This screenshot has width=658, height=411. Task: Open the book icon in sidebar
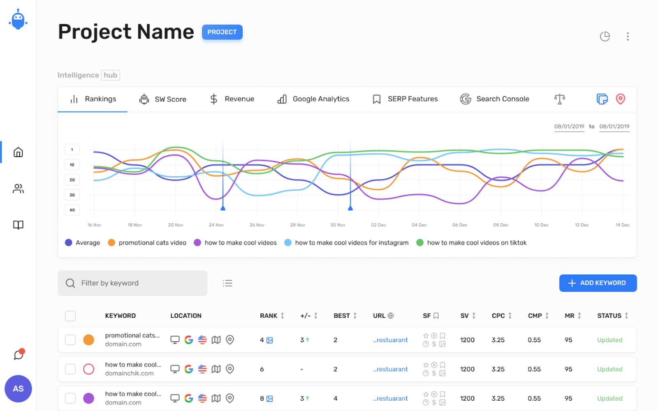click(18, 225)
